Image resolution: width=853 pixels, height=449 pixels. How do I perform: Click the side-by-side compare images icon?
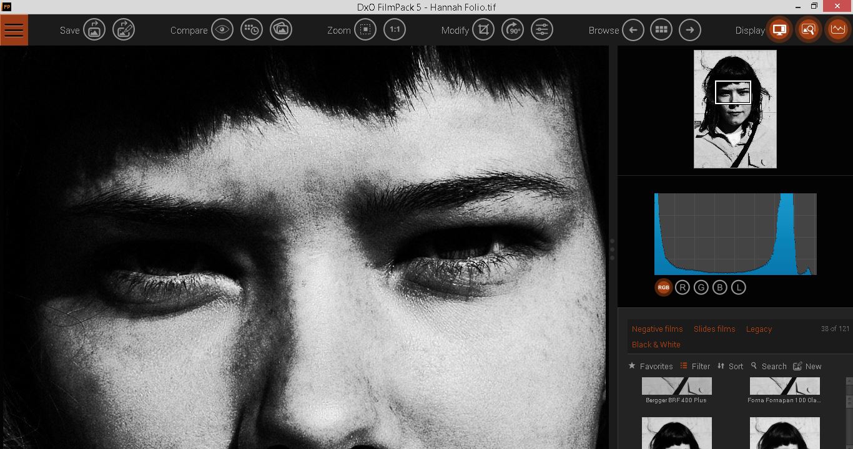click(x=281, y=30)
